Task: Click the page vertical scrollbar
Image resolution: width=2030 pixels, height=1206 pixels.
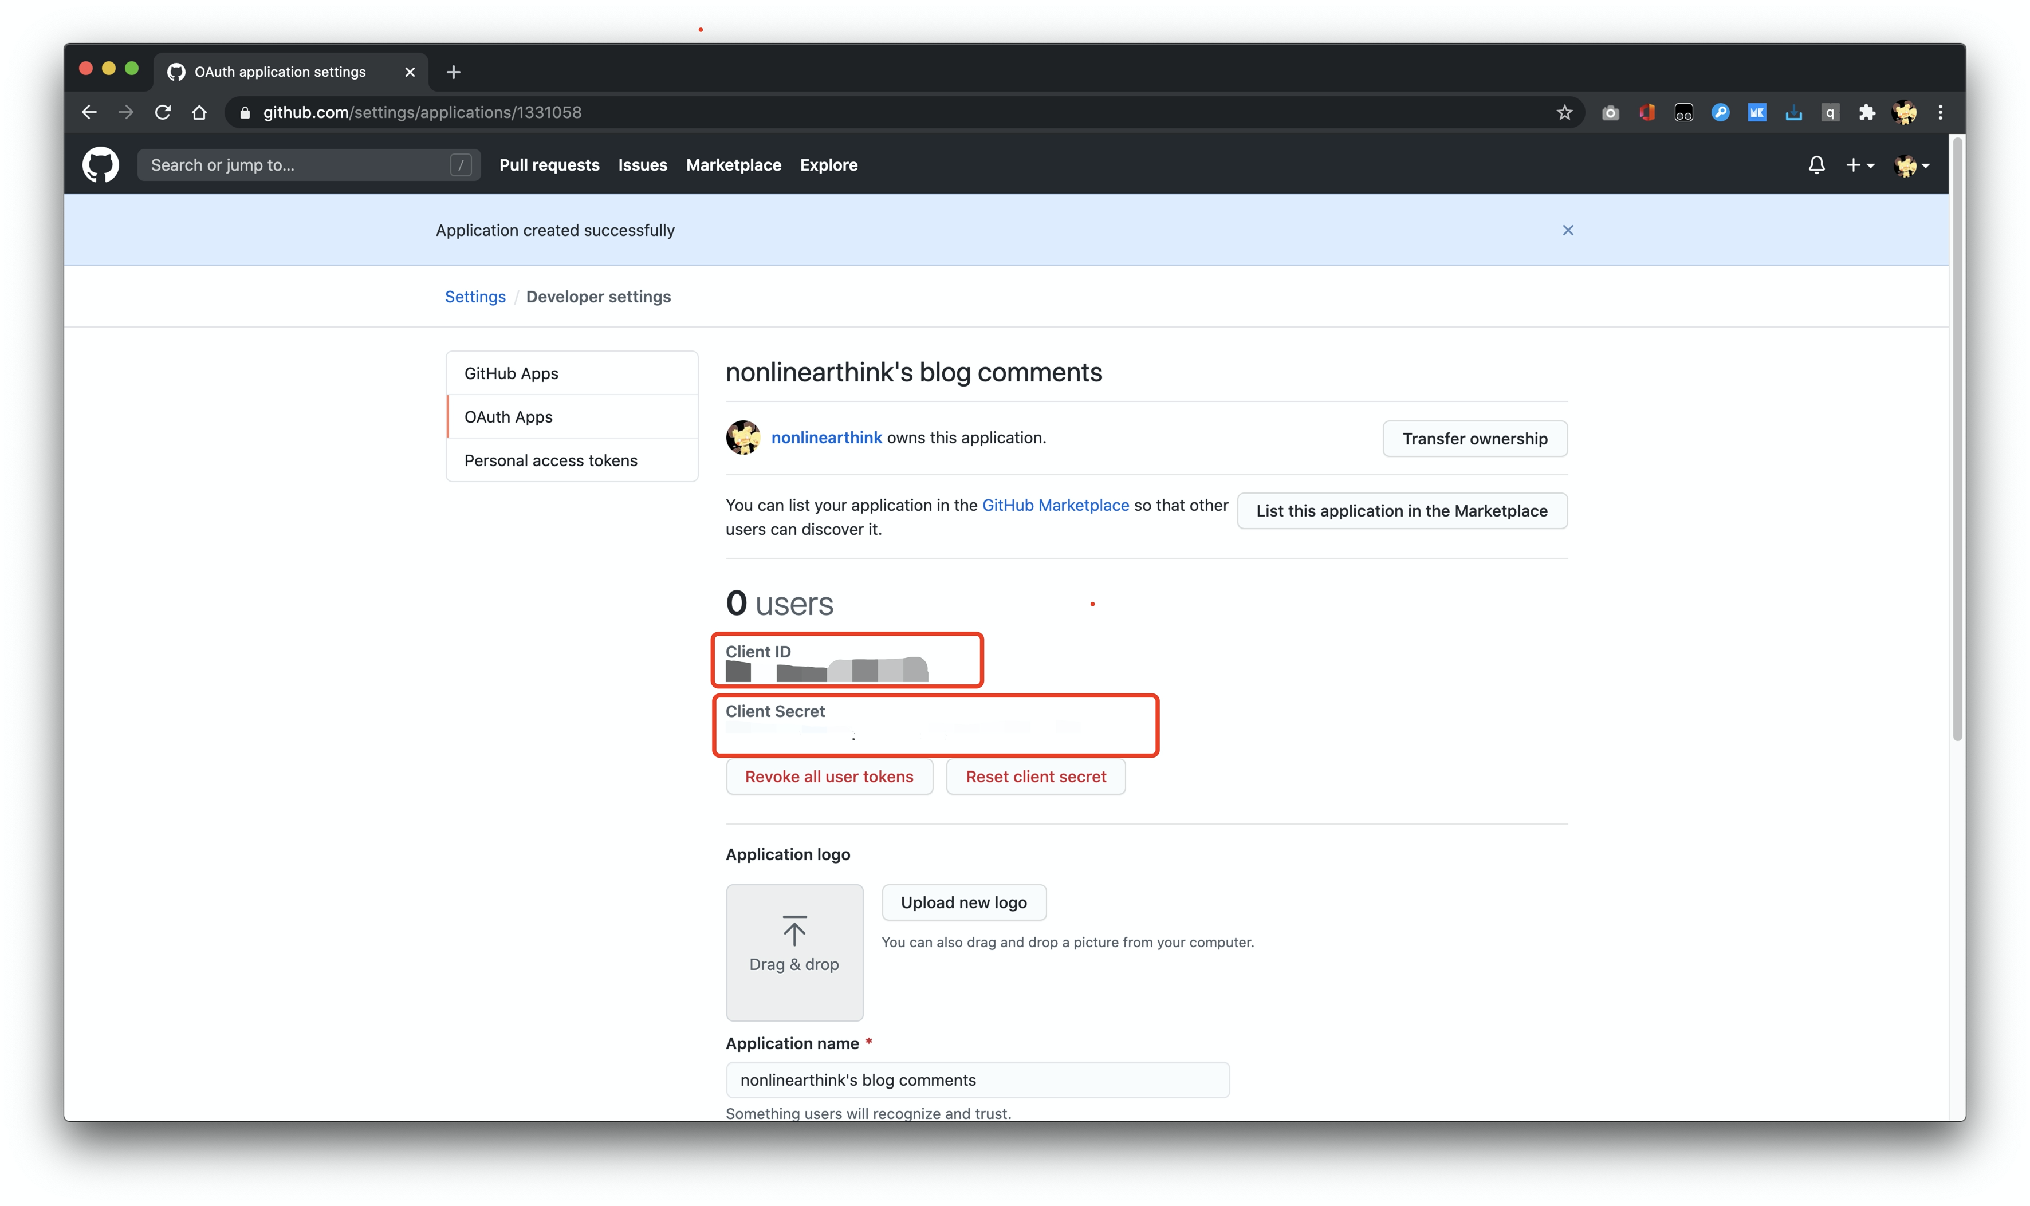Action: (1957, 439)
